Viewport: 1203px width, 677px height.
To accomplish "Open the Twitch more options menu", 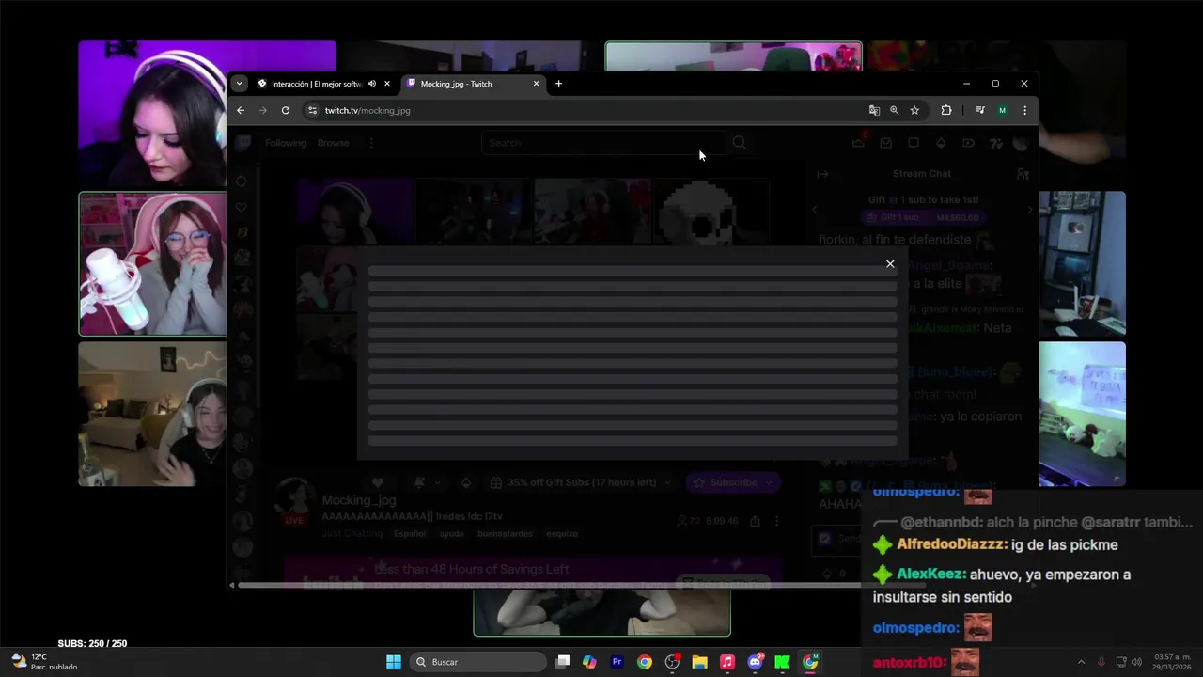I will pos(371,143).
